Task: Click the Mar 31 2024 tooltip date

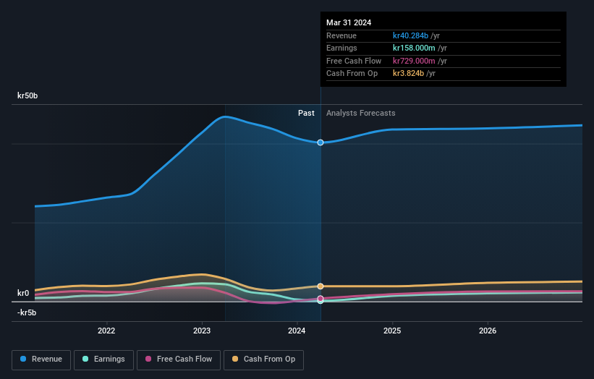Action: tap(349, 22)
